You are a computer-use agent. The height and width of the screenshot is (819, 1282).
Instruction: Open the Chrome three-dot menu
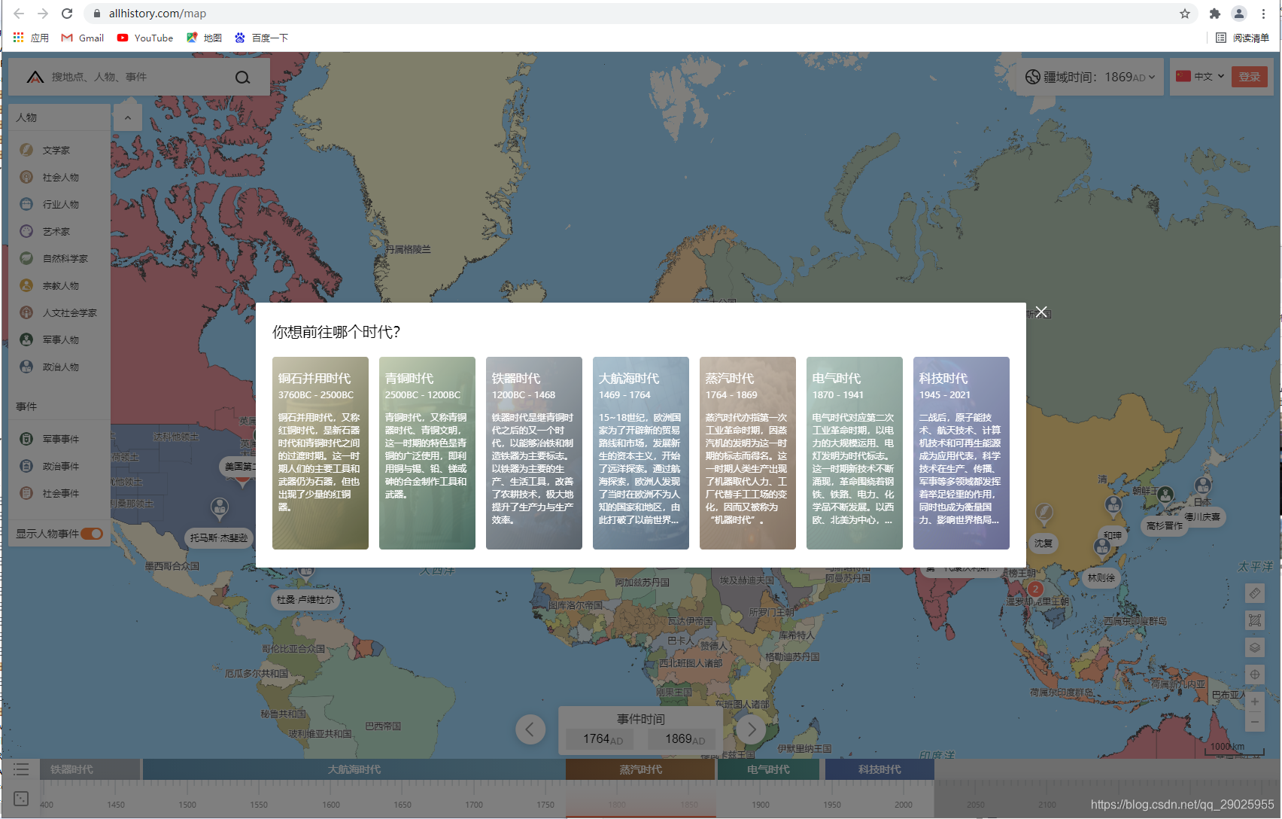(x=1263, y=14)
